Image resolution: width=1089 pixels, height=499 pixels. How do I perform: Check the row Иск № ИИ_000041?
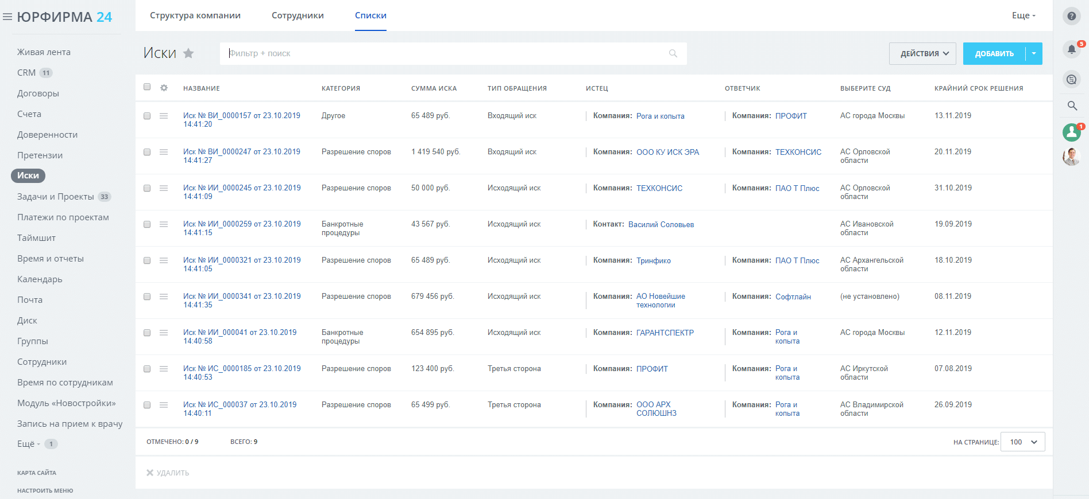[147, 333]
